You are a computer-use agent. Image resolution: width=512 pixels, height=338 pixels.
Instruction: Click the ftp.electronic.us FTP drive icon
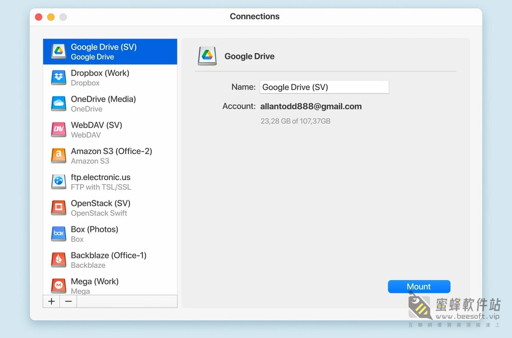tap(59, 182)
